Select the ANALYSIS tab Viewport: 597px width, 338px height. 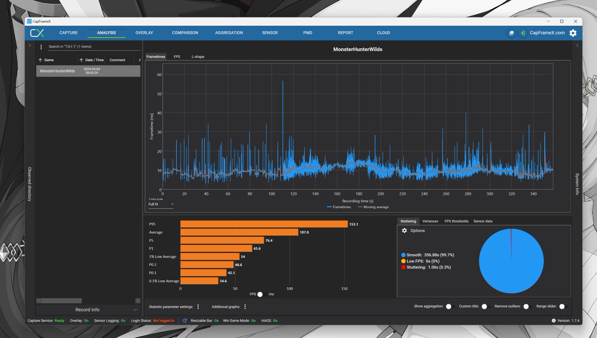coord(106,33)
